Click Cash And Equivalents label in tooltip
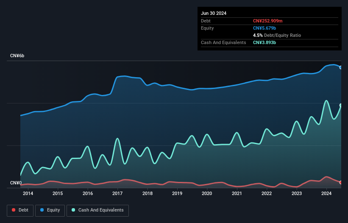The width and height of the screenshot is (348, 223). 223,42
